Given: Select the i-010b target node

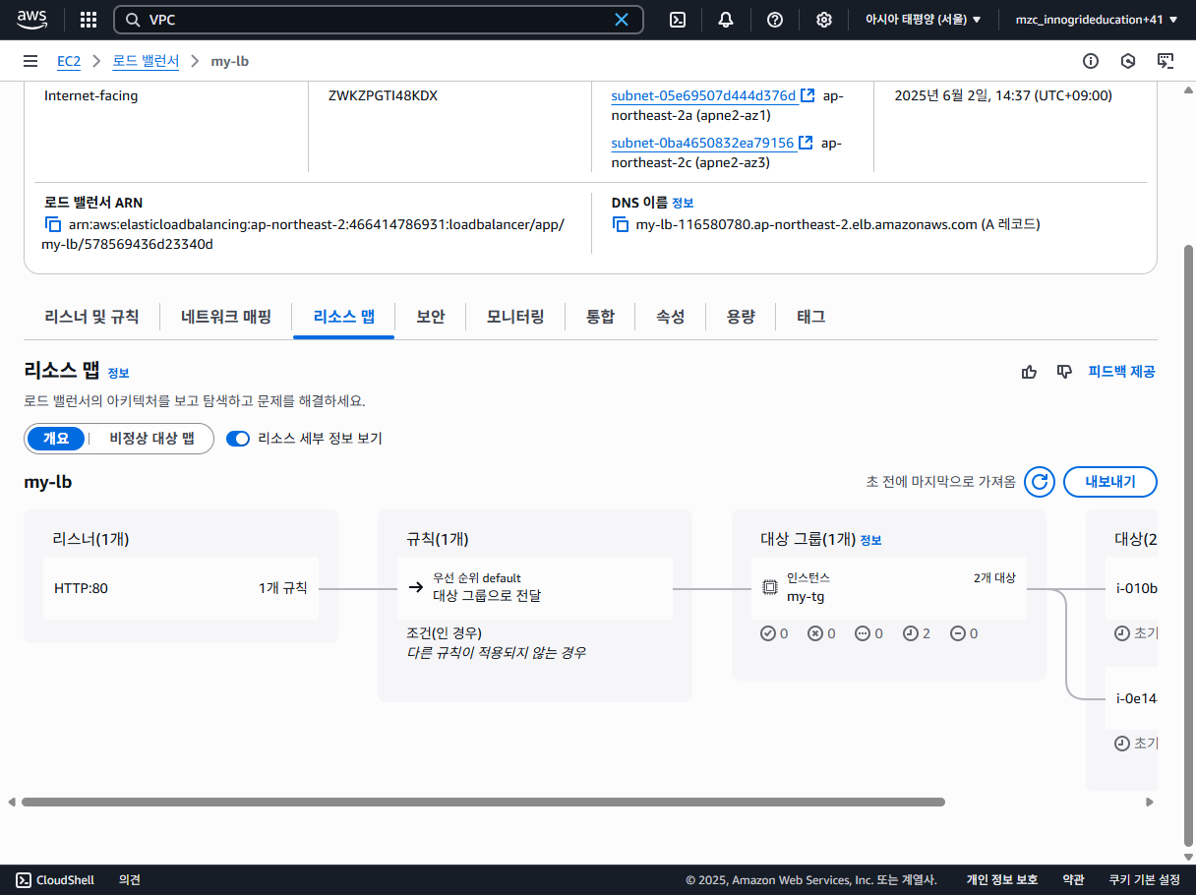Looking at the screenshot, I should [1132, 588].
